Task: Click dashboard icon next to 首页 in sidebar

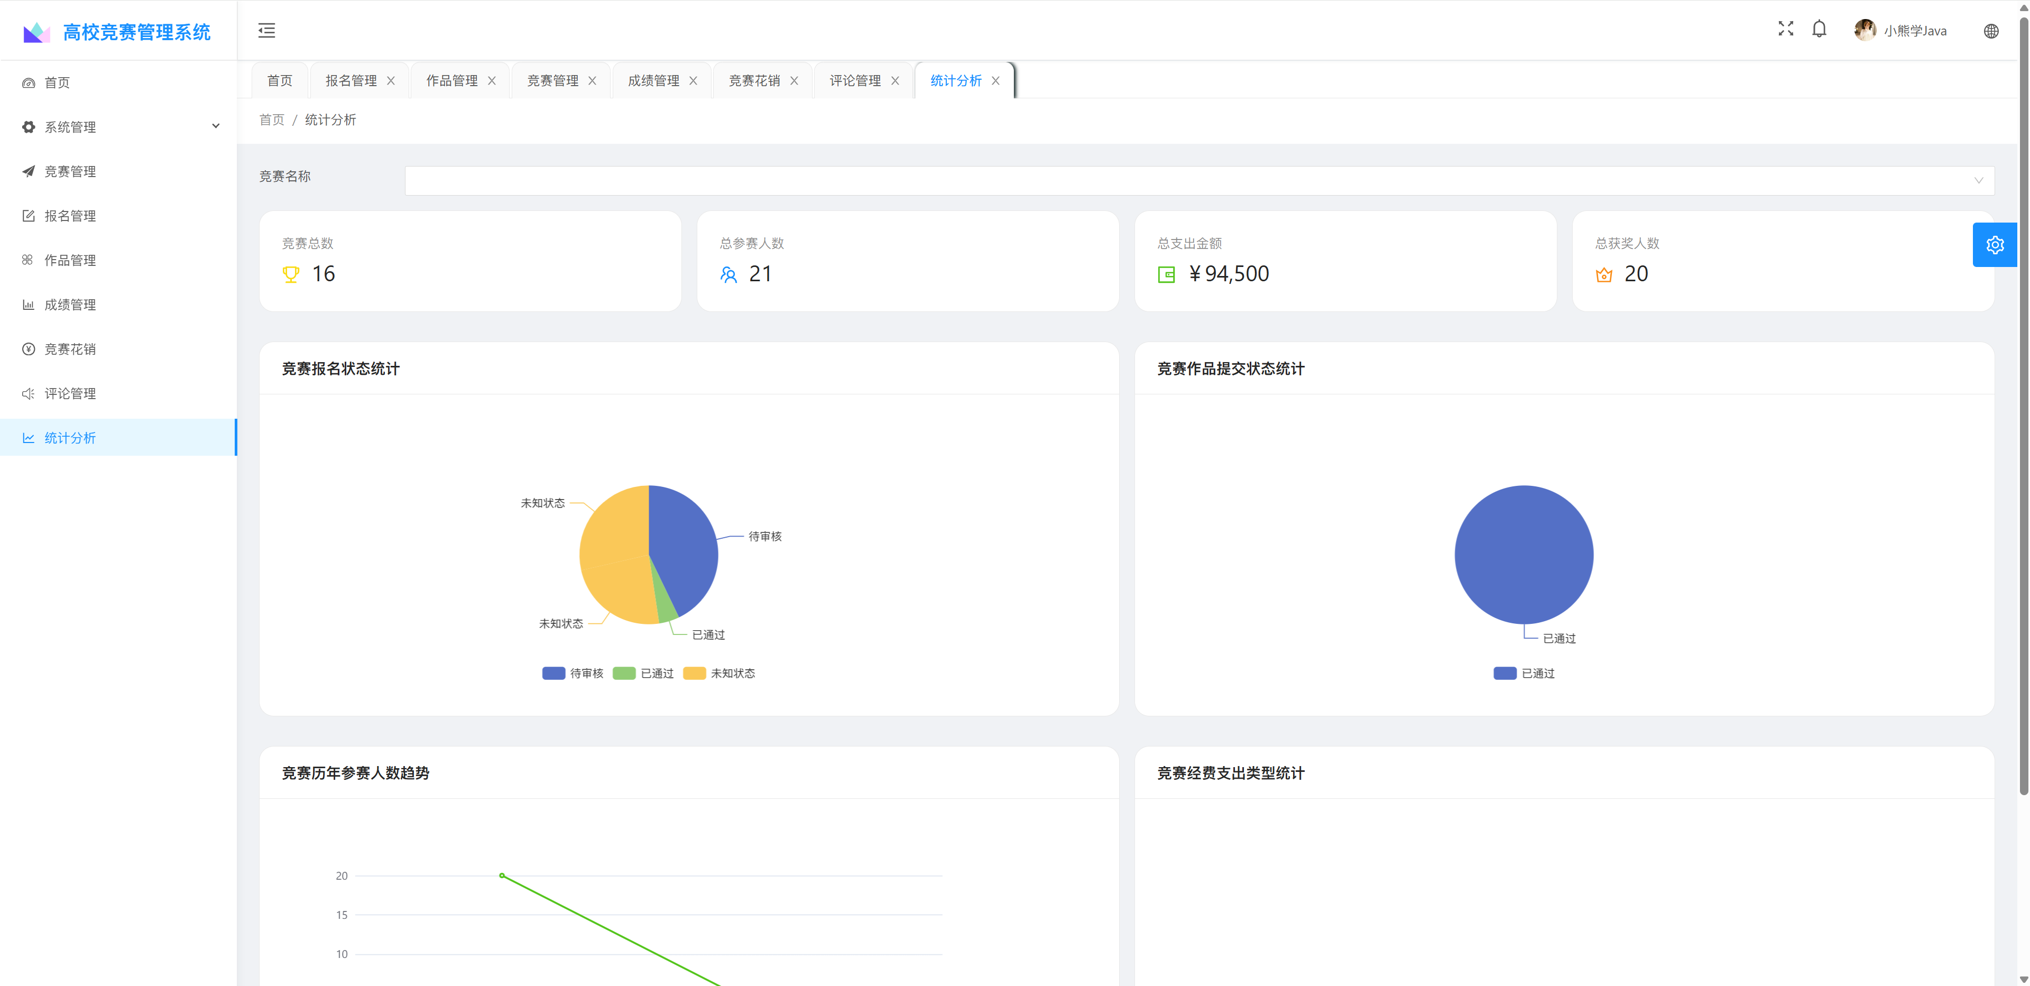Action: pos(29,83)
